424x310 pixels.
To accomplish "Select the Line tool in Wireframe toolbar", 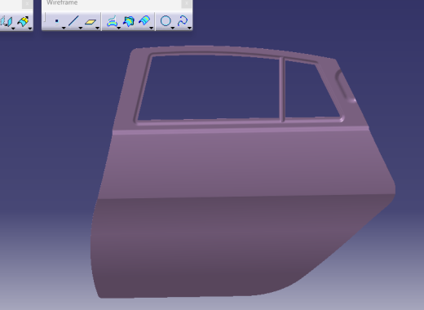I will [x=73, y=21].
